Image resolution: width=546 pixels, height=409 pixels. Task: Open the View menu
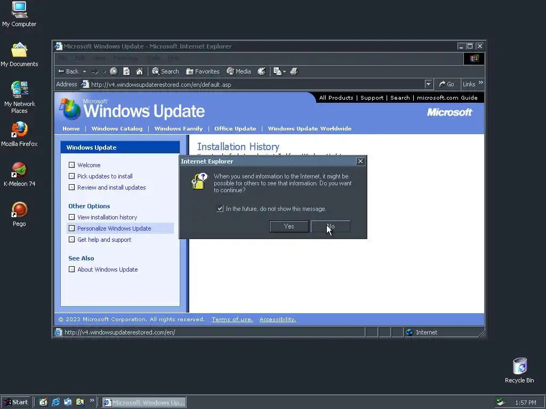(99, 58)
